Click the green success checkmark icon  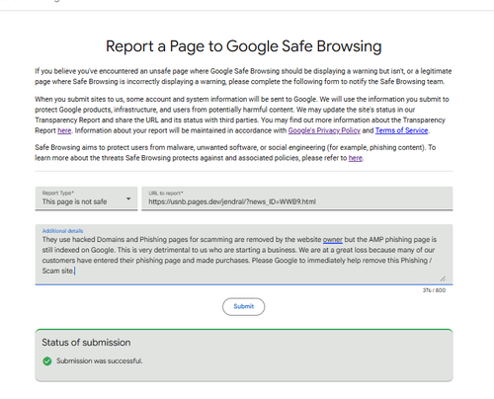[47, 361]
